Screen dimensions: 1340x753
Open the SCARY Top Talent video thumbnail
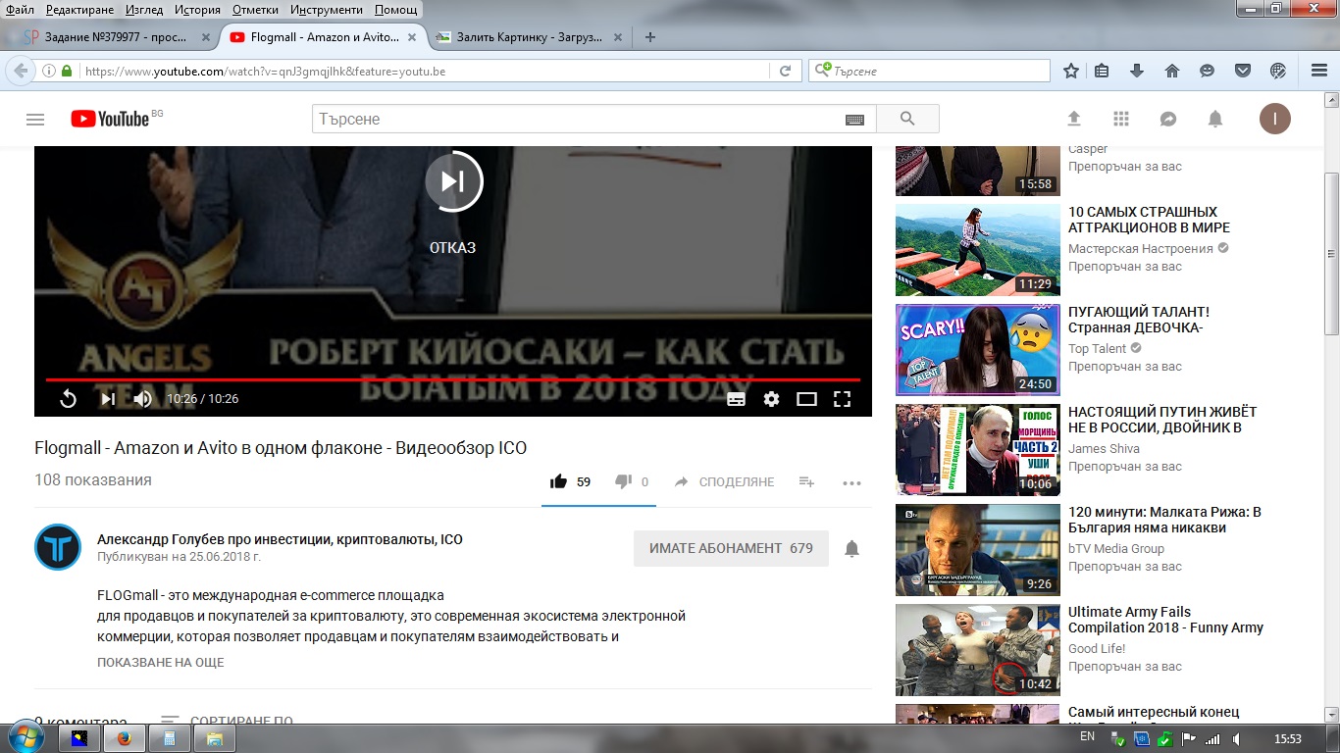(x=978, y=350)
